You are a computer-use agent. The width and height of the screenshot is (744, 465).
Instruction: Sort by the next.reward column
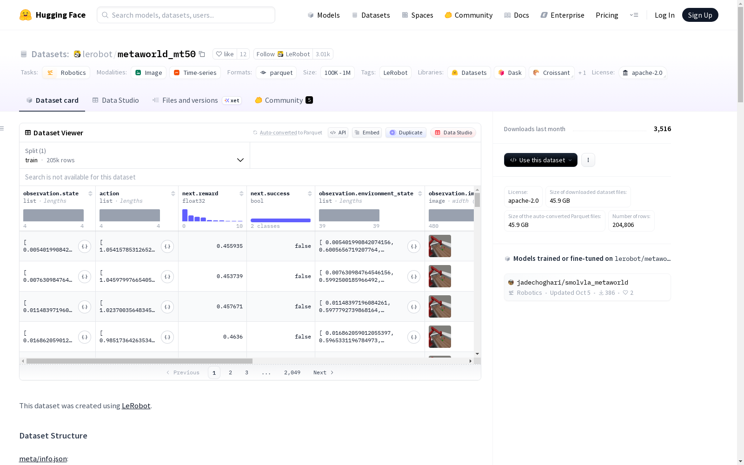click(241, 193)
